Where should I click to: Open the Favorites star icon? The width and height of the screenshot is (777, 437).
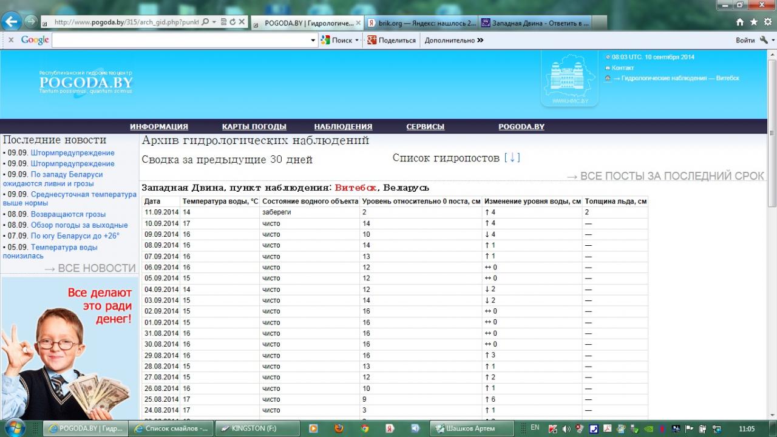pos(754,22)
